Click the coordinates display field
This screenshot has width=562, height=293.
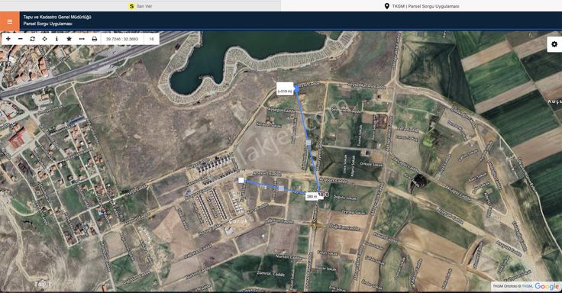click(x=122, y=39)
